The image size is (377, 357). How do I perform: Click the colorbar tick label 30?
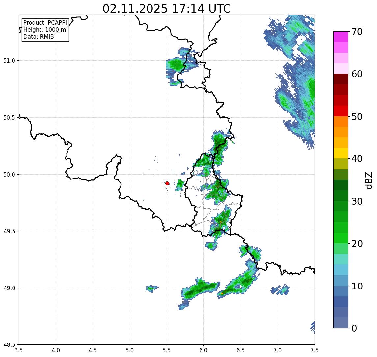click(357, 201)
